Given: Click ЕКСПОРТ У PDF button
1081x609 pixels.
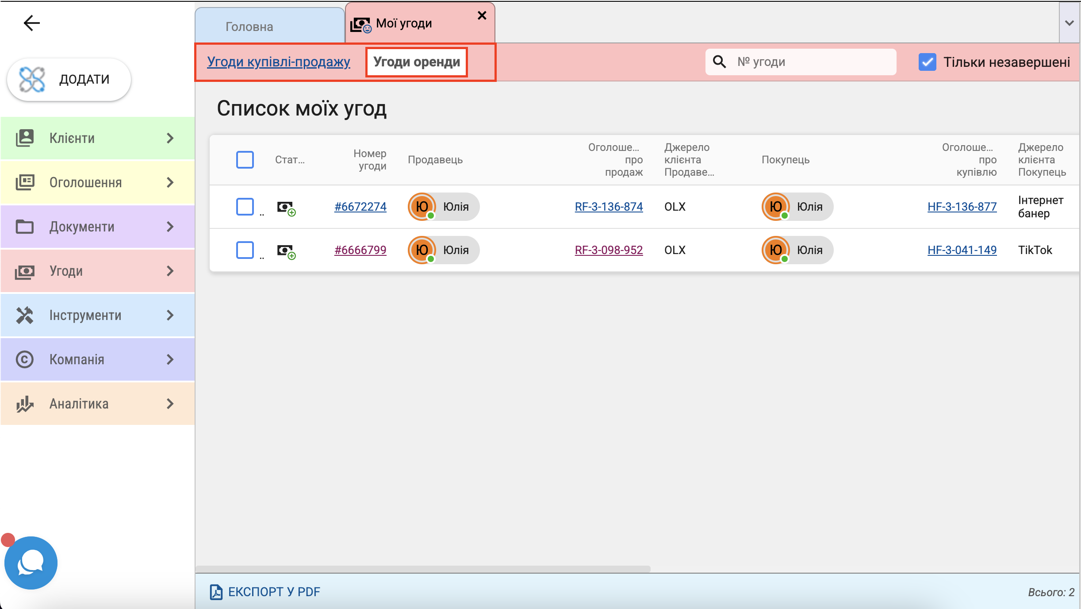Looking at the screenshot, I should click(265, 592).
